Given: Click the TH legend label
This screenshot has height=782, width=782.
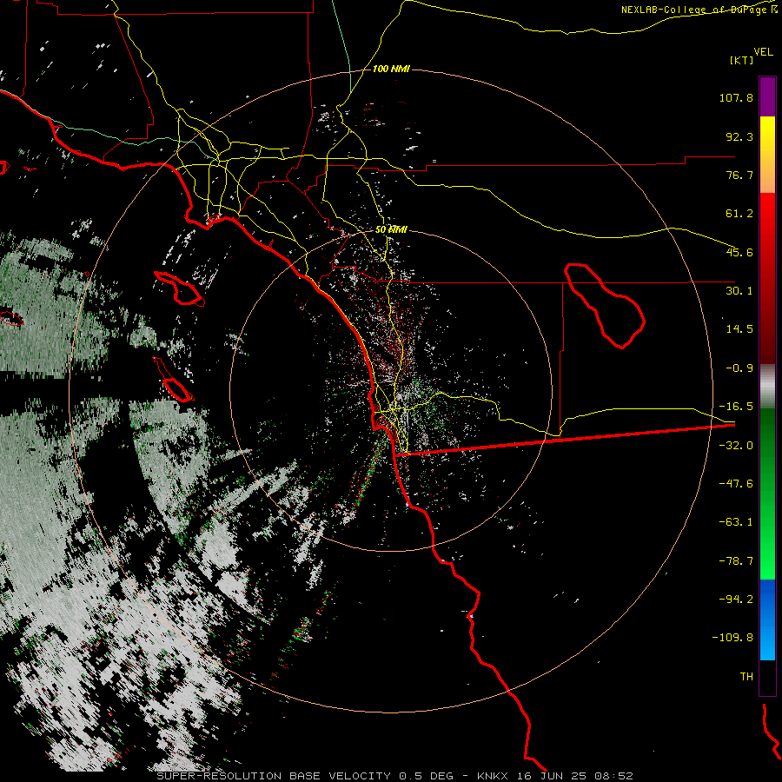Looking at the screenshot, I should coord(746,677).
